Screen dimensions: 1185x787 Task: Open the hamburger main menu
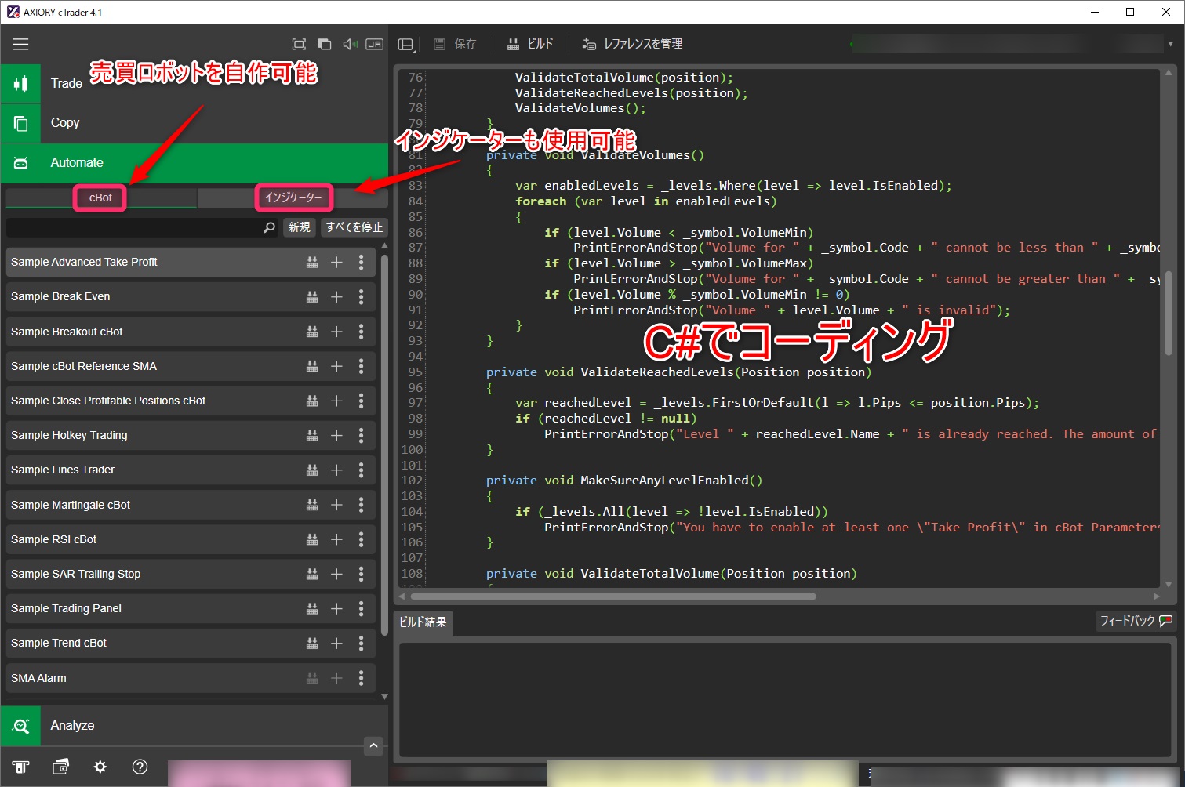point(20,44)
